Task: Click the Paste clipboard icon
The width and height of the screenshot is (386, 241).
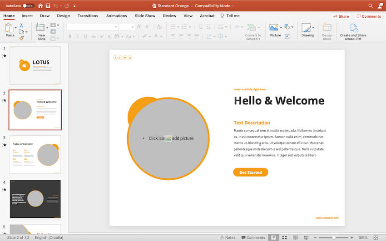Action: point(10,28)
